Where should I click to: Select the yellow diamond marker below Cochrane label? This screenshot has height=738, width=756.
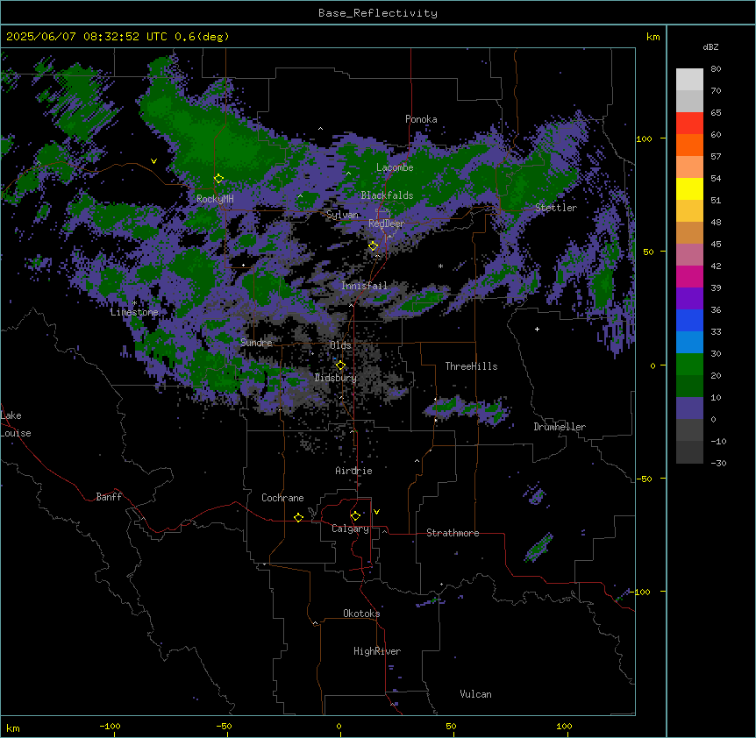[298, 517]
